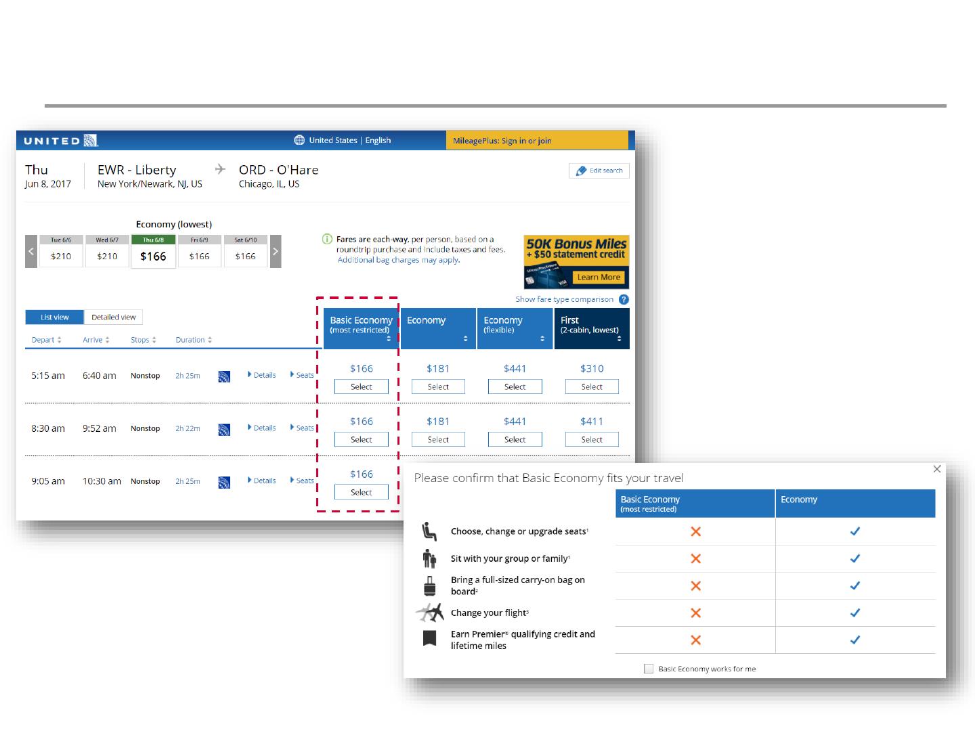Select the $181 Economy fare at 5:15 am

pyautogui.click(x=438, y=386)
